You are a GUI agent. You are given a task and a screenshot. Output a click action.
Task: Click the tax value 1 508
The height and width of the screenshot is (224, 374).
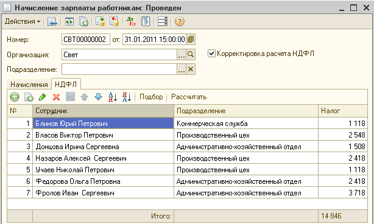pos(343,147)
